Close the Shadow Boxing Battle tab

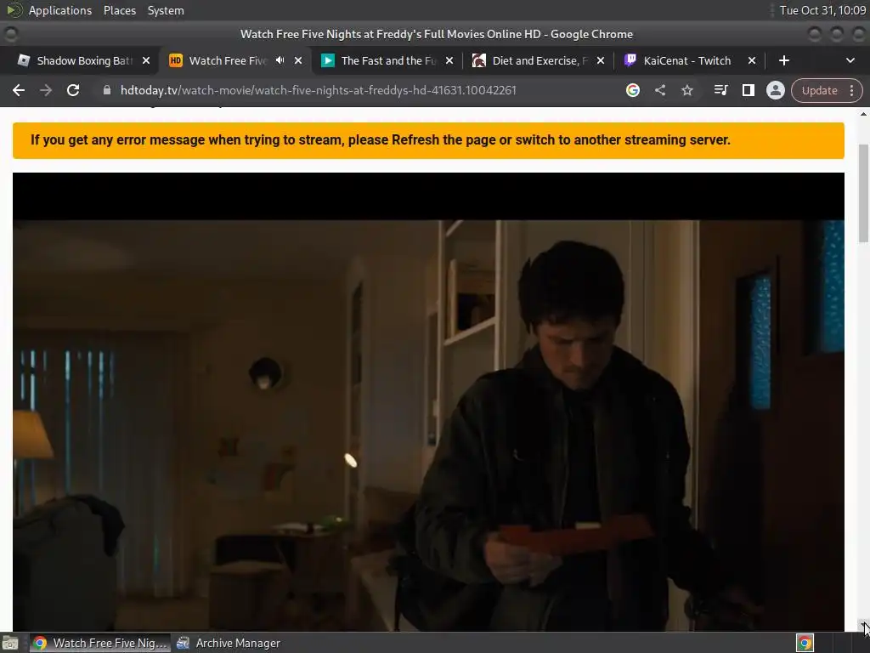tap(146, 60)
